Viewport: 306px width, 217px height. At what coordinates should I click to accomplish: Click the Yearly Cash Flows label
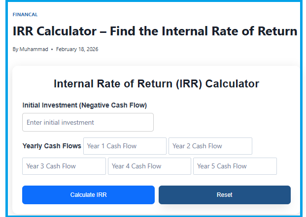(52, 146)
